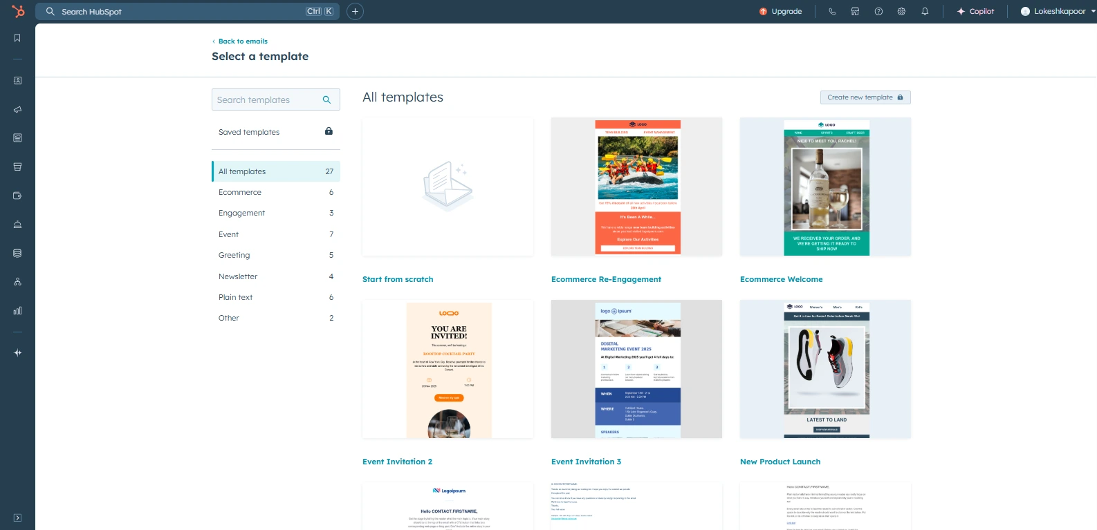Open the settings gear icon

tap(901, 12)
